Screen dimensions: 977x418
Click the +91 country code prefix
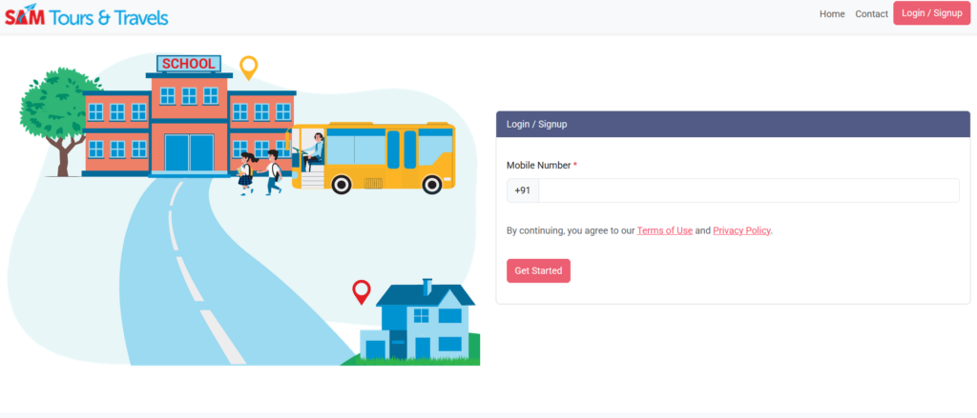tap(522, 190)
